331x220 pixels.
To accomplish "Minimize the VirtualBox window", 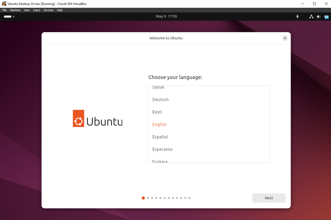I will click(303, 4).
